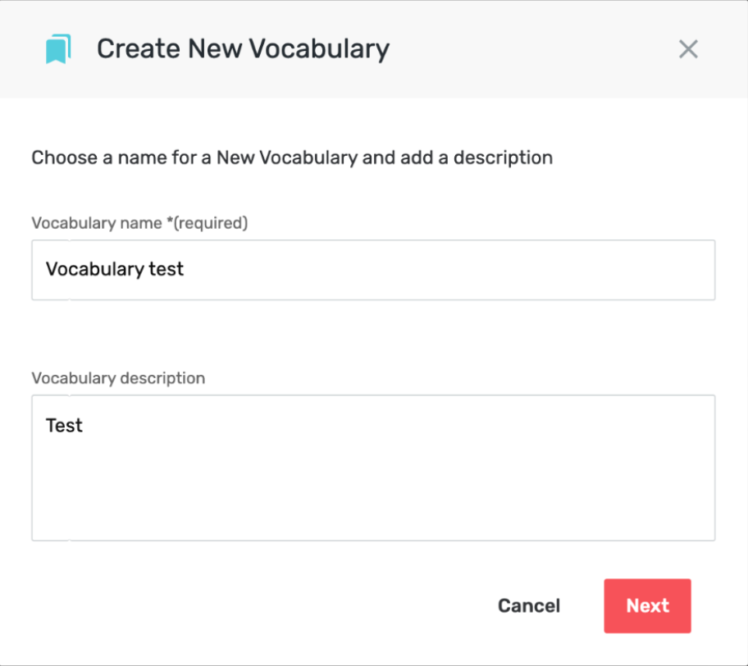Cancel the vocabulary creation
748x666 pixels.
(529, 606)
